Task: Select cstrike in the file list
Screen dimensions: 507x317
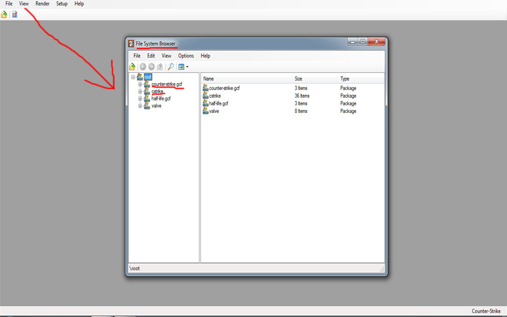Action: [x=215, y=96]
